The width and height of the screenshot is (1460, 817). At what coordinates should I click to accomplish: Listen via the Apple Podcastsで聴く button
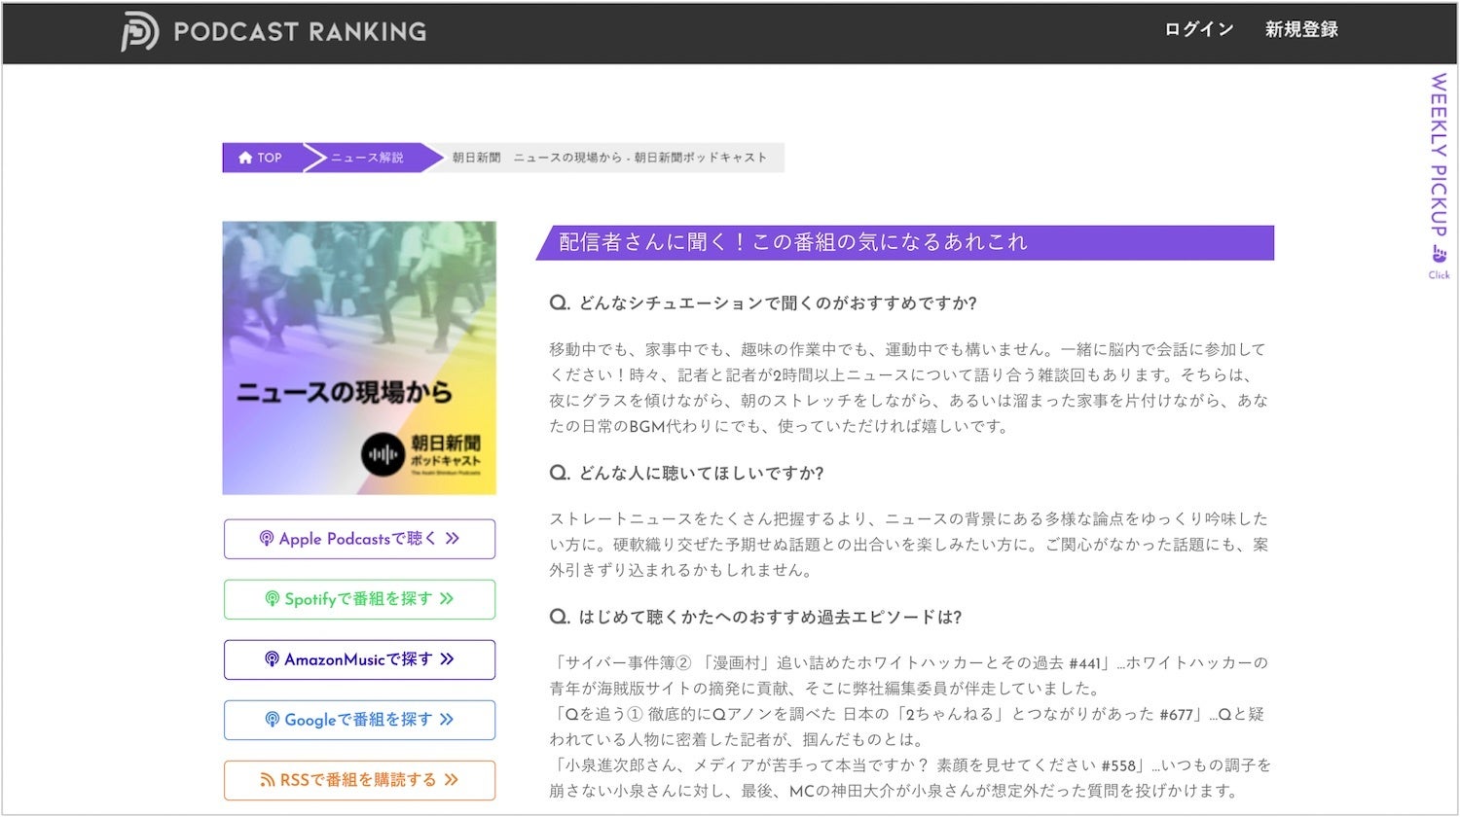[x=359, y=539]
